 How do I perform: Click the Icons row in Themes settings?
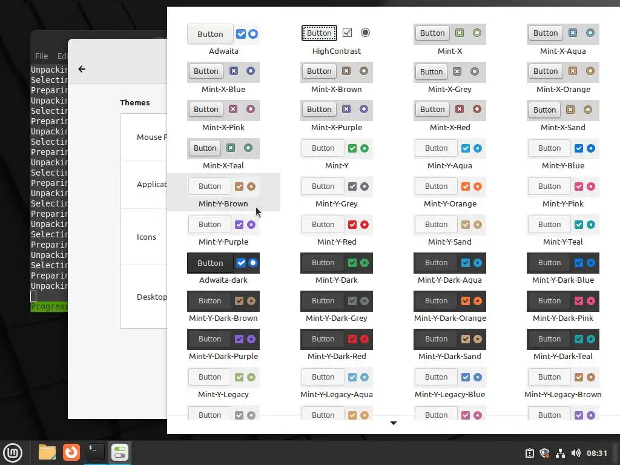point(144,237)
